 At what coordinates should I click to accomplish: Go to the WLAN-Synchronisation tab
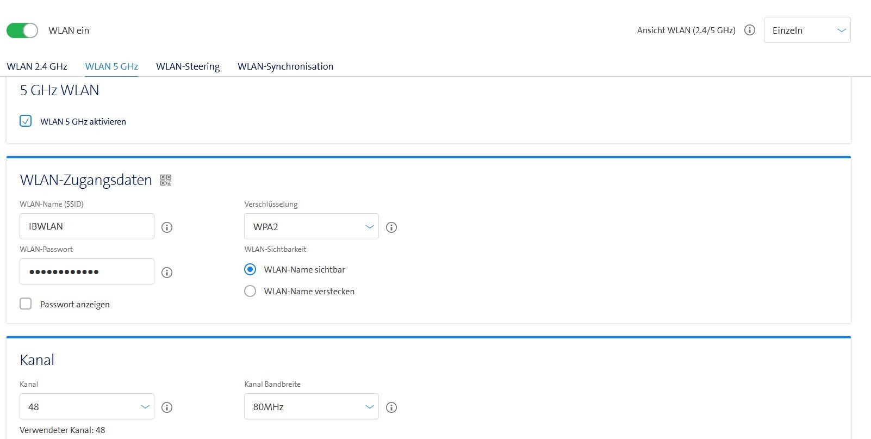285,66
